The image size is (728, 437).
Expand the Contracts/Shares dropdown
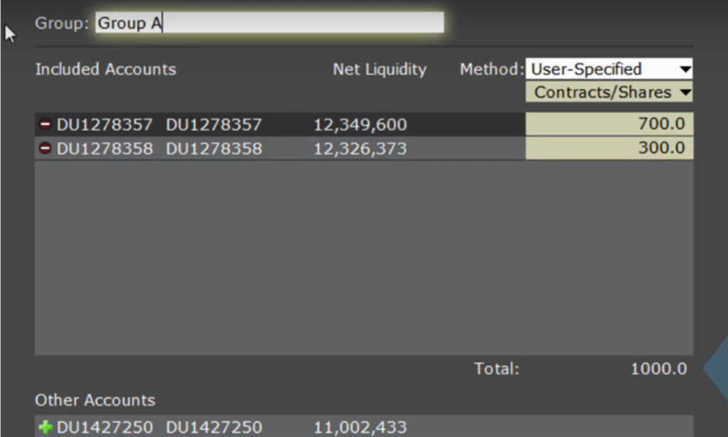coord(609,92)
